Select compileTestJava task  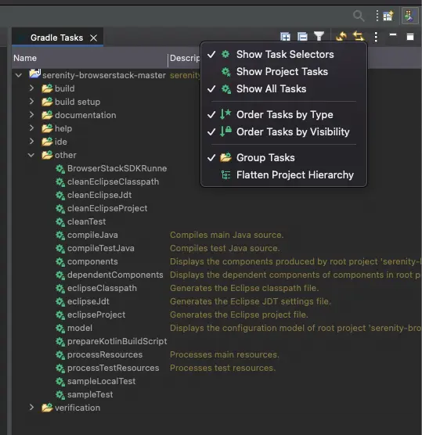[x=101, y=249]
